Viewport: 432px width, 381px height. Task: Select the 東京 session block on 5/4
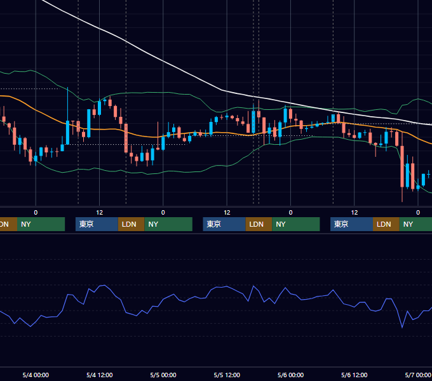click(x=97, y=224)
